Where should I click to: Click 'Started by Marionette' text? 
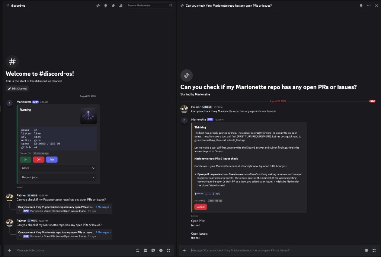tap(195, 94)
